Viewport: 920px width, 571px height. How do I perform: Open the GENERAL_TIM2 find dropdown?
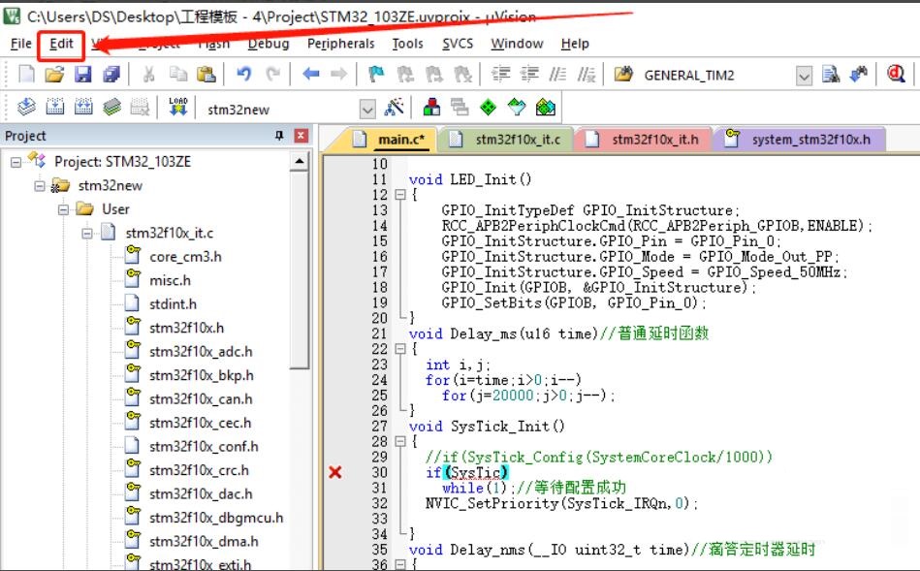coord(804,76)
